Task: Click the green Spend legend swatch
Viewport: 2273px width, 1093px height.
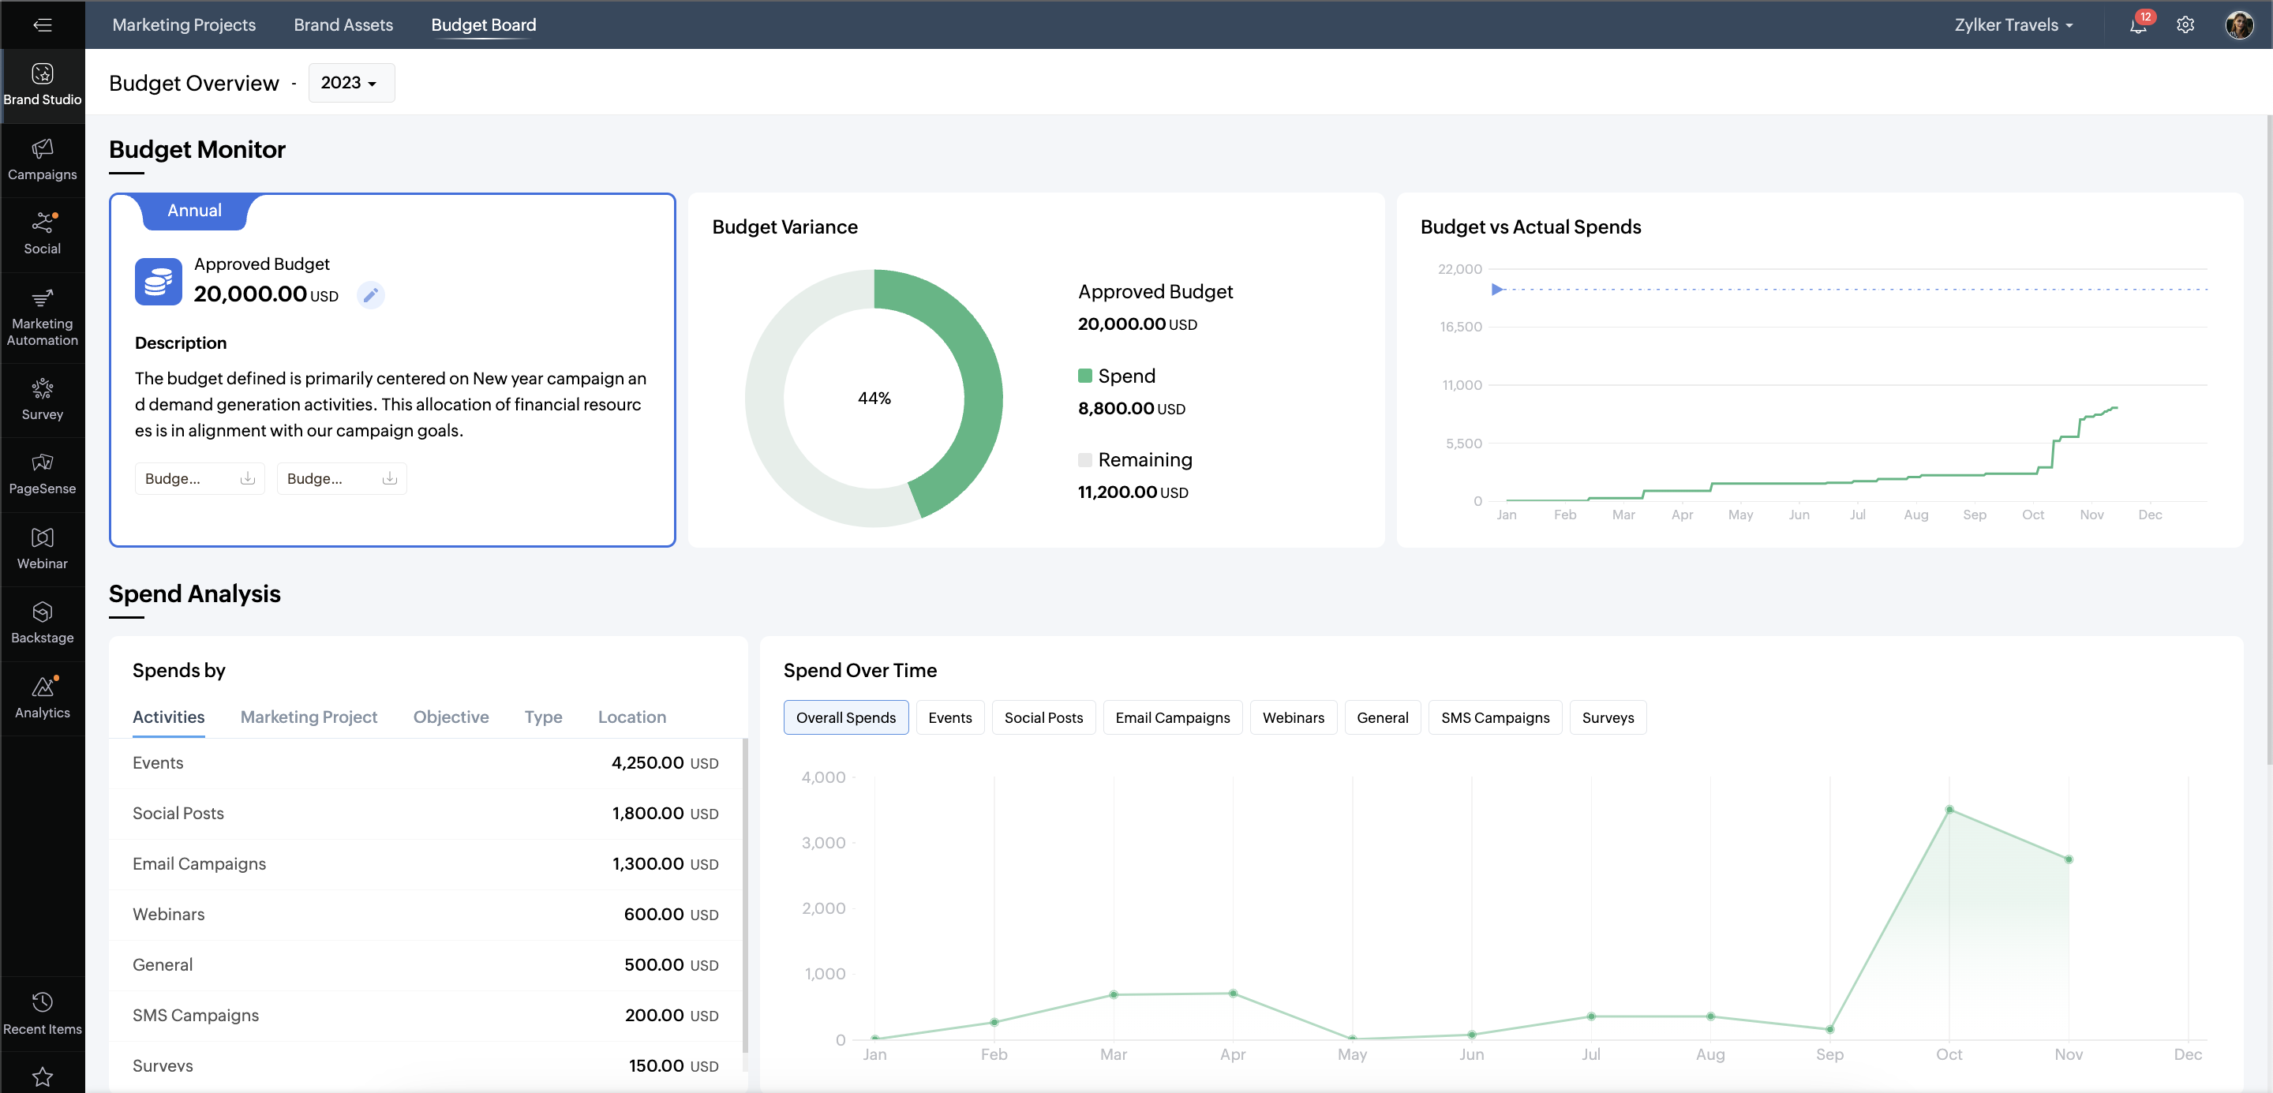Action: click(1084, 376)
